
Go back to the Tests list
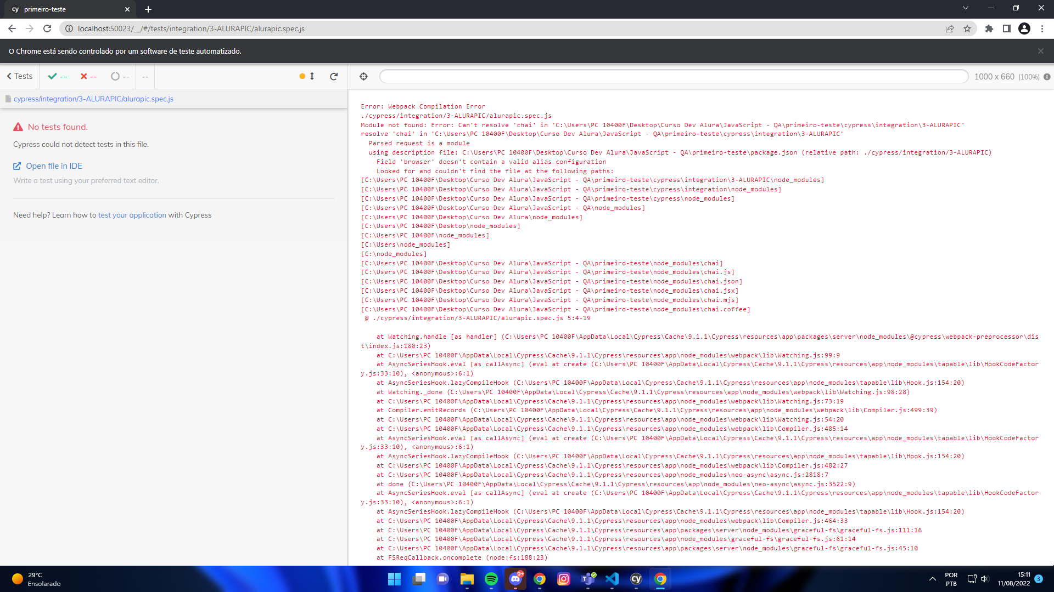click(x=20, y=76)
